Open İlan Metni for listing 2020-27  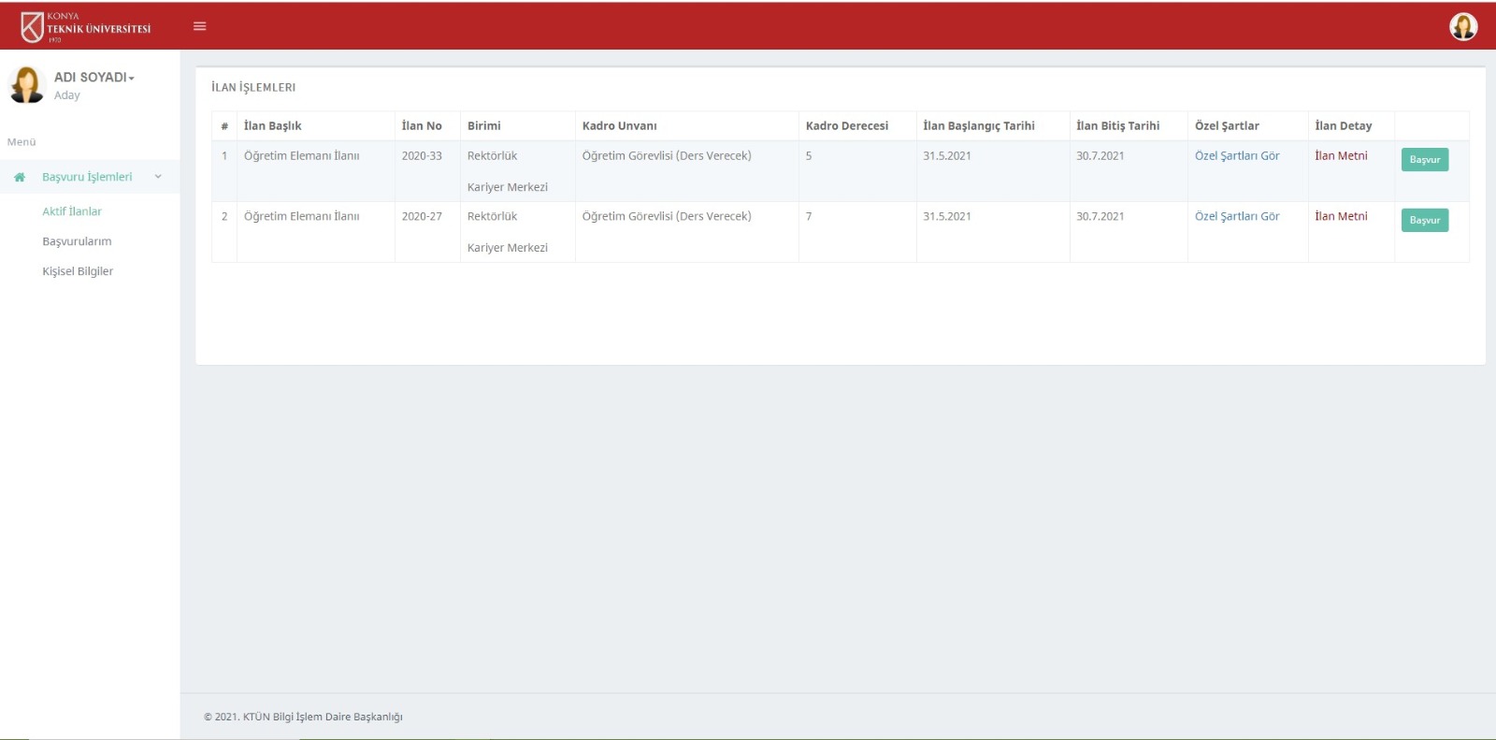[x=1341, y=216]
